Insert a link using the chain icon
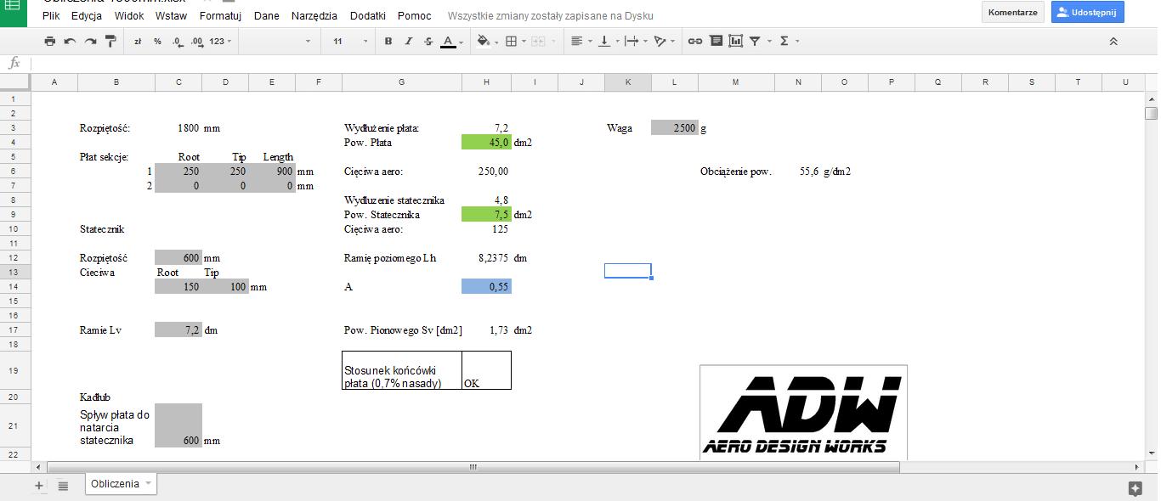 pyautogui.click(x=694, y=41)
